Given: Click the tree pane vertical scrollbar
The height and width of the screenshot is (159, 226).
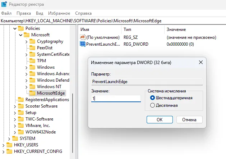Looking at the screenshot, I should [x=73, y=123].
